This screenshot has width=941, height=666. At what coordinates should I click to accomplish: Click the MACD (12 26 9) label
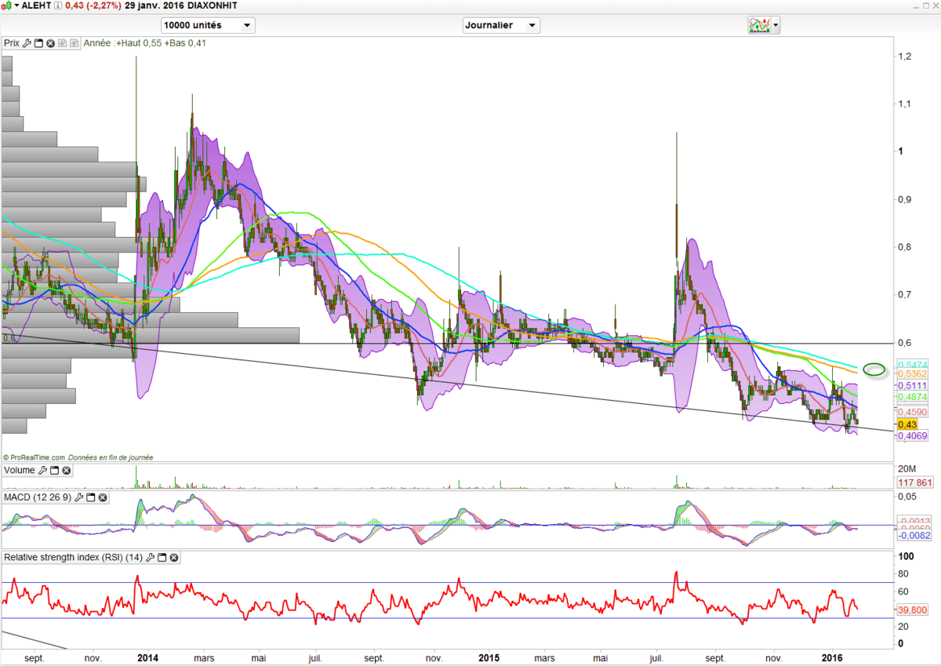[x=38, y=497]
